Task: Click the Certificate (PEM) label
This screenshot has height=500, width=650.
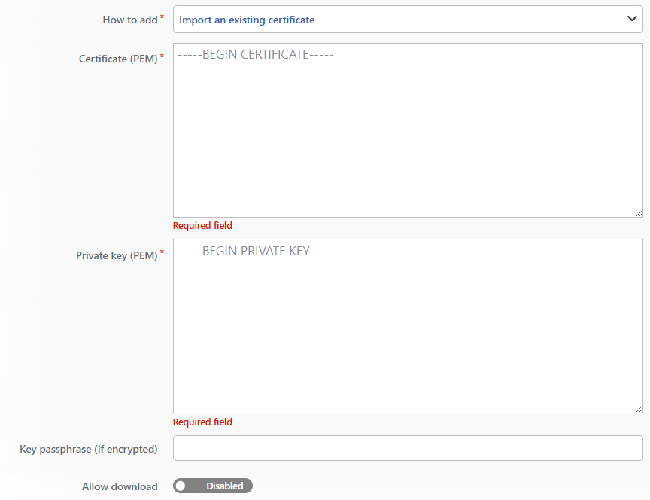Action: pos(118,59)
